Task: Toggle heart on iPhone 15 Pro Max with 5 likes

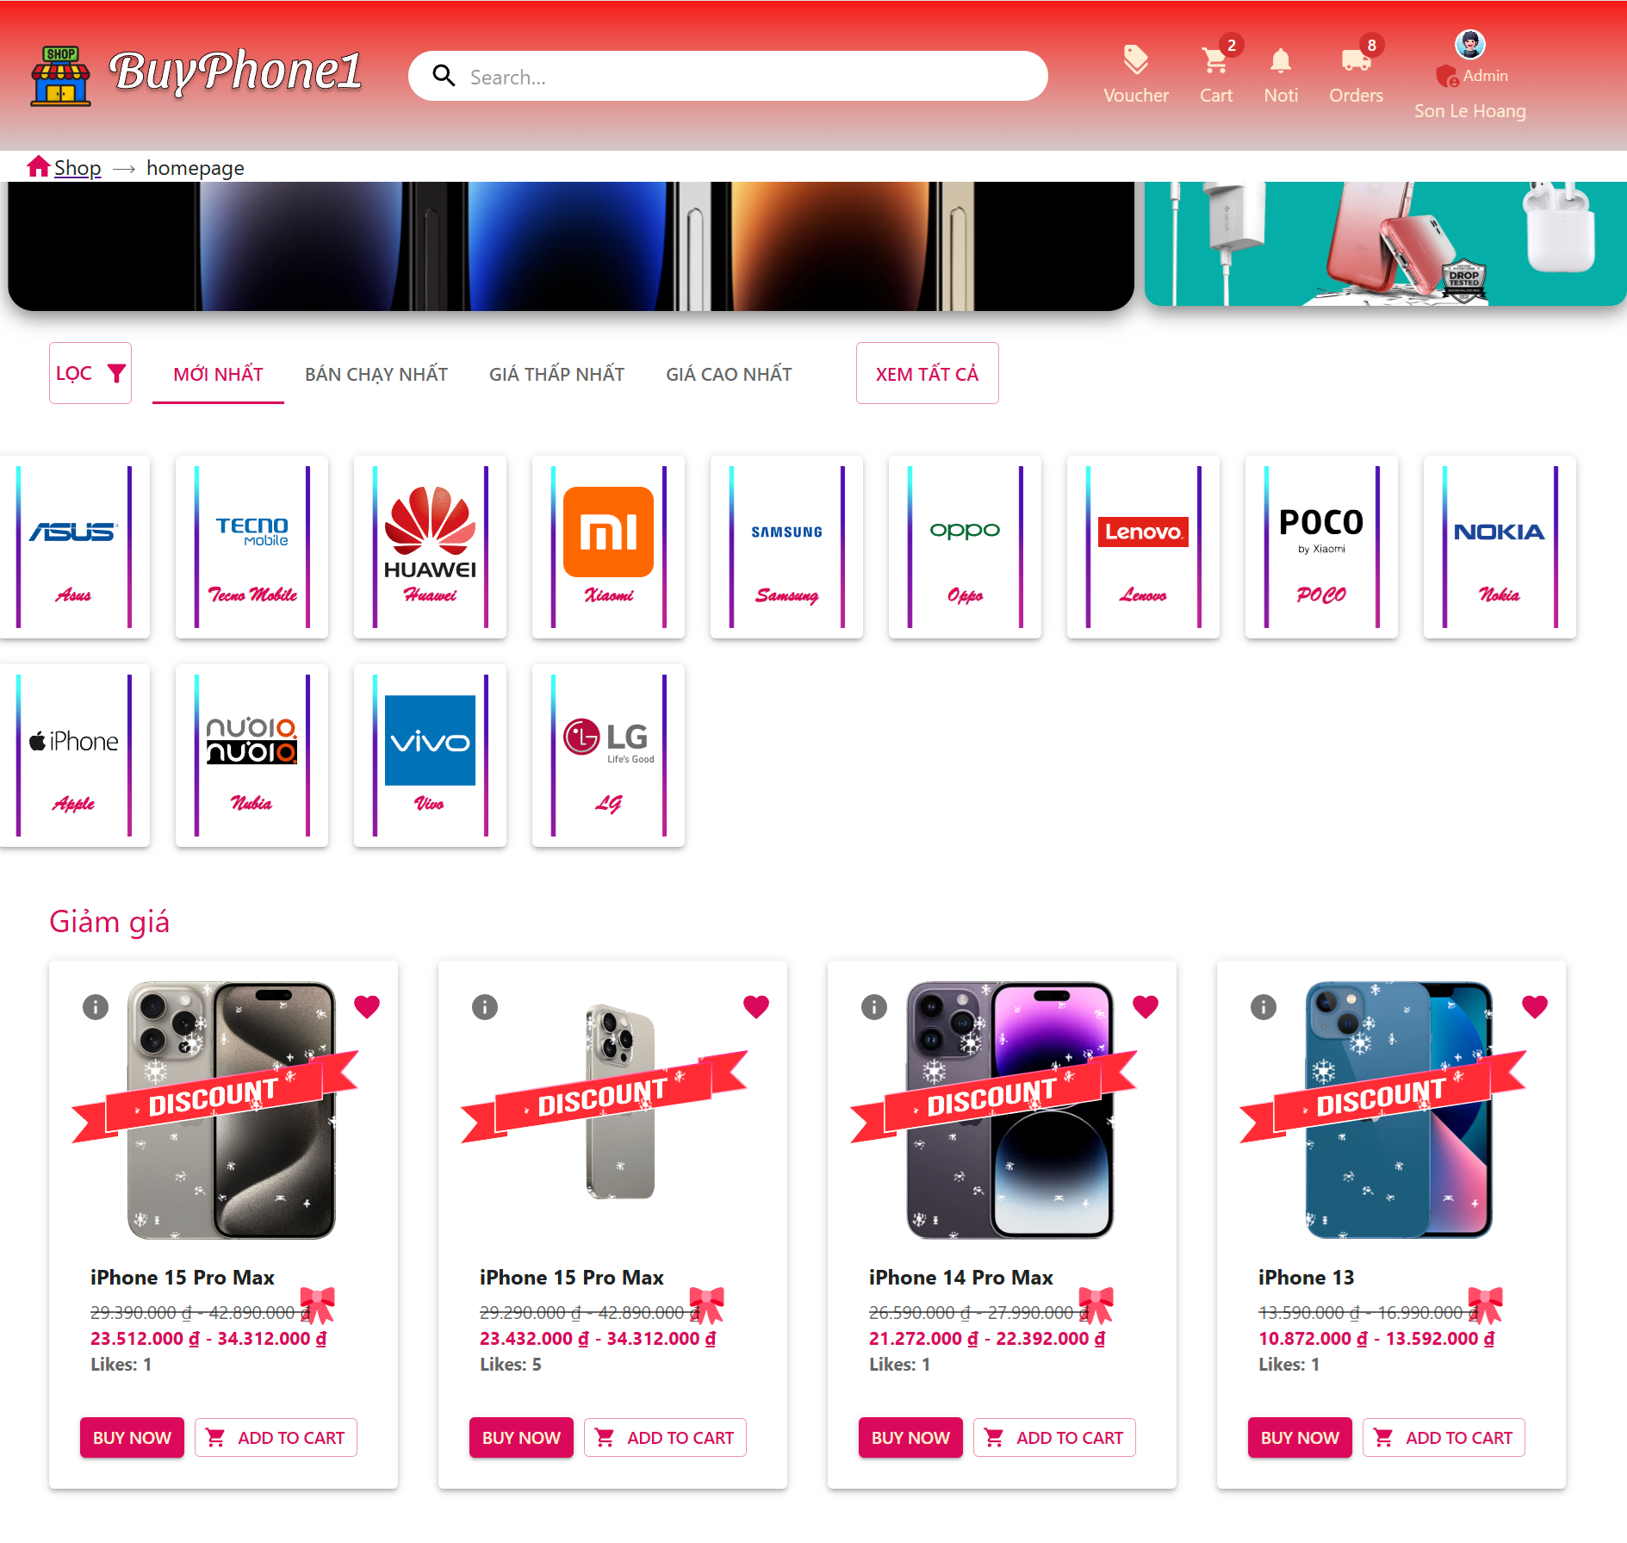Action: (x=756, y=1006)
